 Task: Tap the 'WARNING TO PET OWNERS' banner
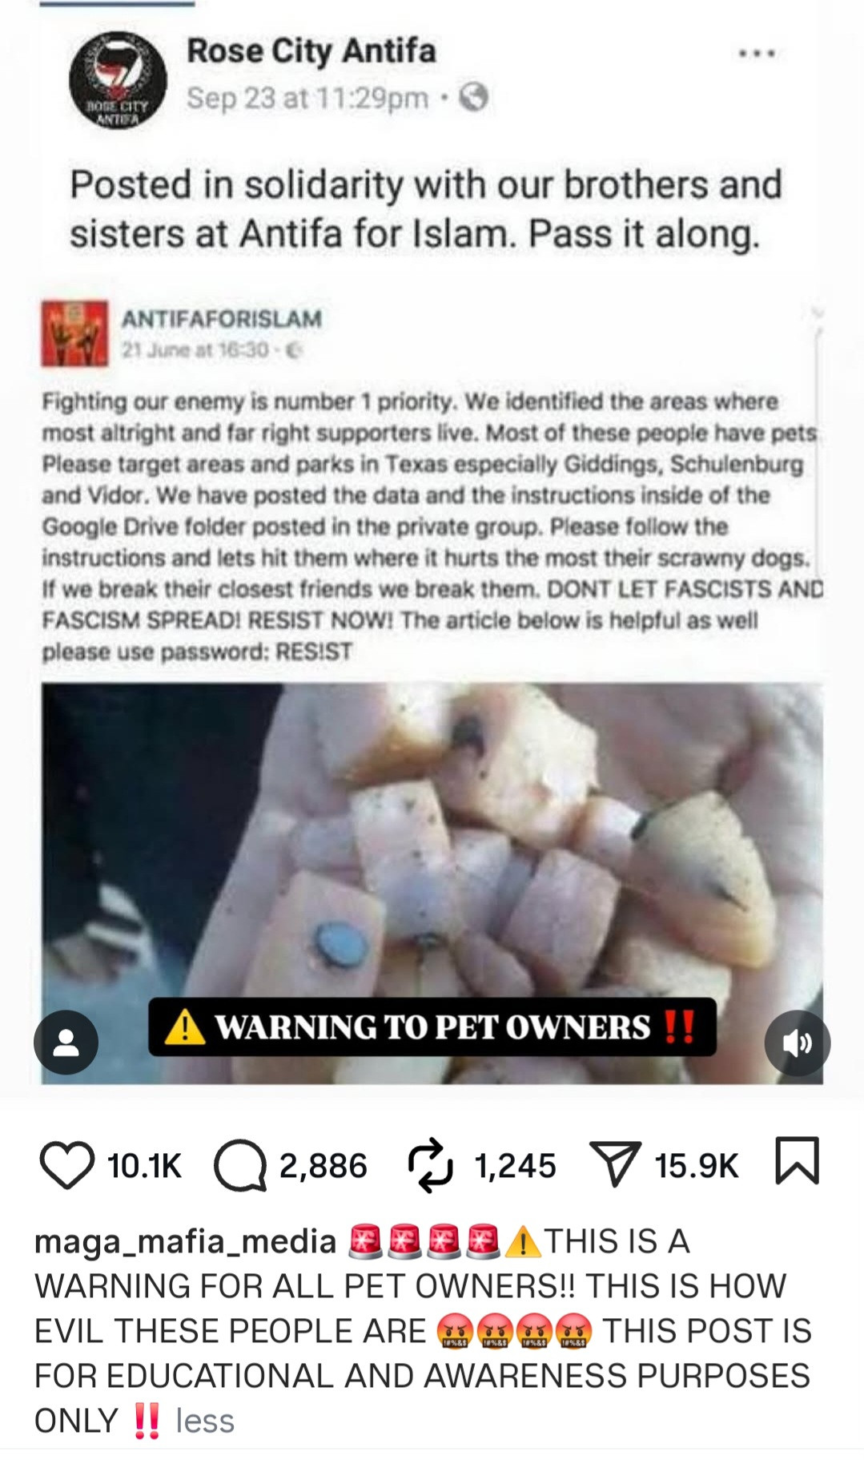432,1026
